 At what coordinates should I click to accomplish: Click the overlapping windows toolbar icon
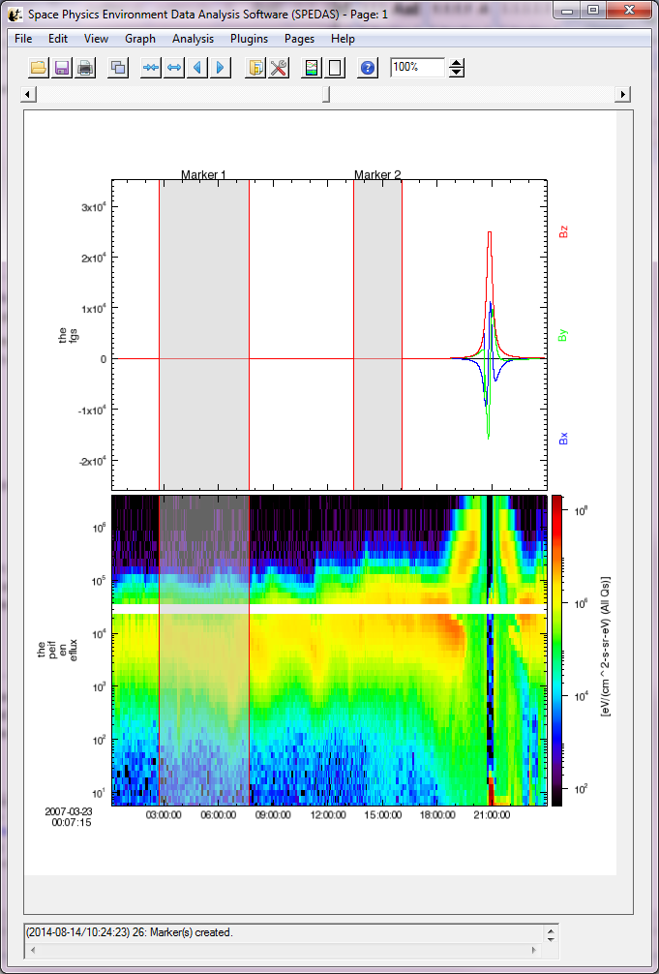click(x=118, y=68)
